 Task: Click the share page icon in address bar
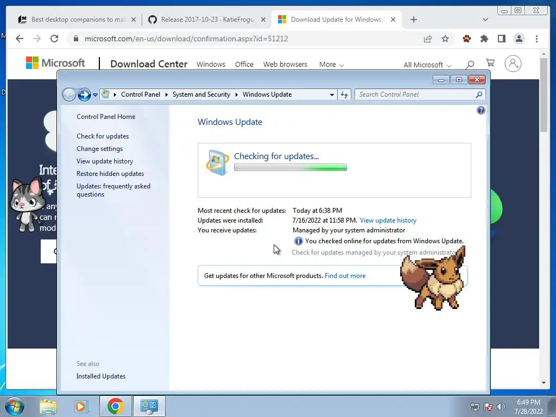pos(428,39)
